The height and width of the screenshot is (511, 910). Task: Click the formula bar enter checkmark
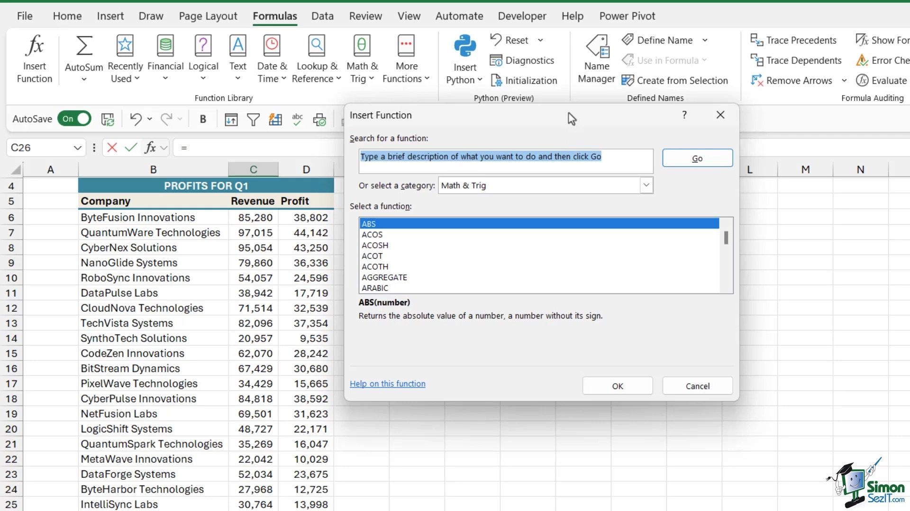[x=131, y=148]
